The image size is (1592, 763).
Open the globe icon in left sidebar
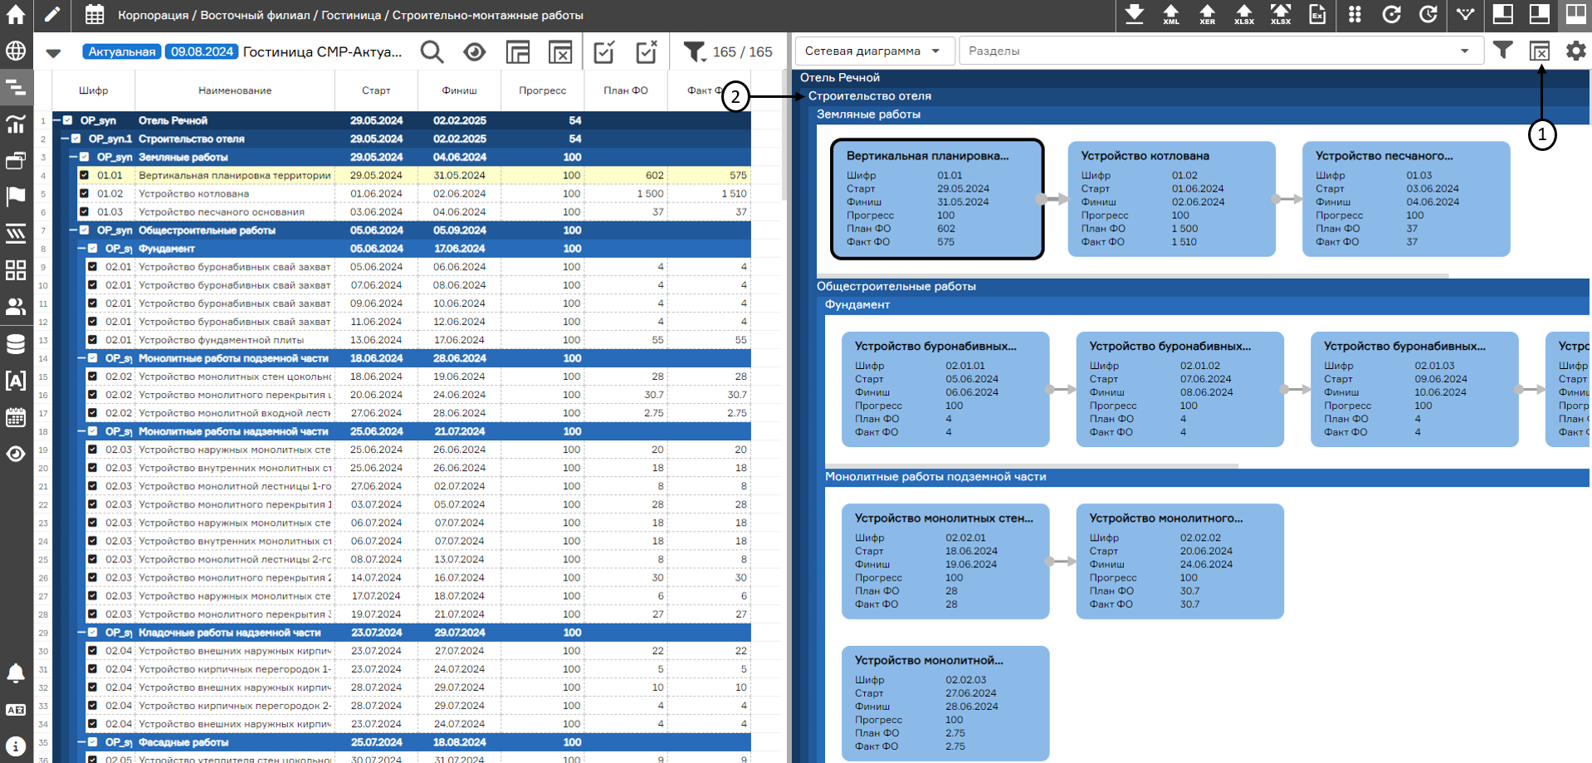point(16,51)
